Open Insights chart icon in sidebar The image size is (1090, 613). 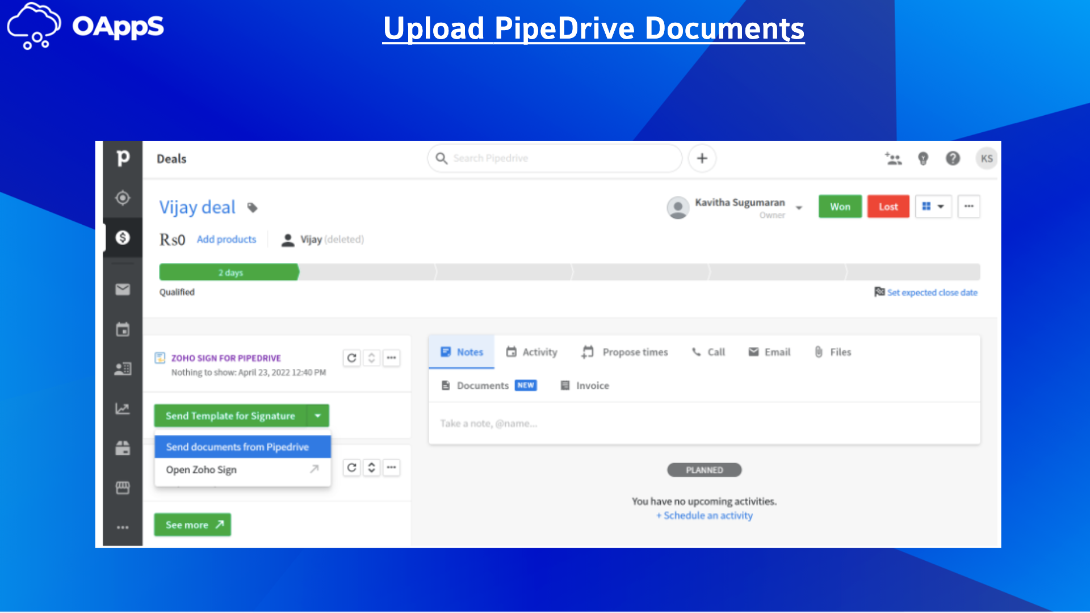point(123,409)
